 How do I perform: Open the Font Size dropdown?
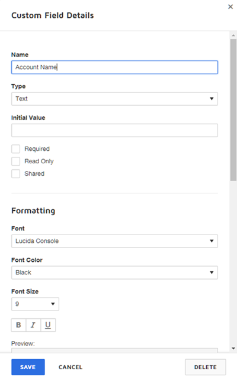tap(35, 304)
